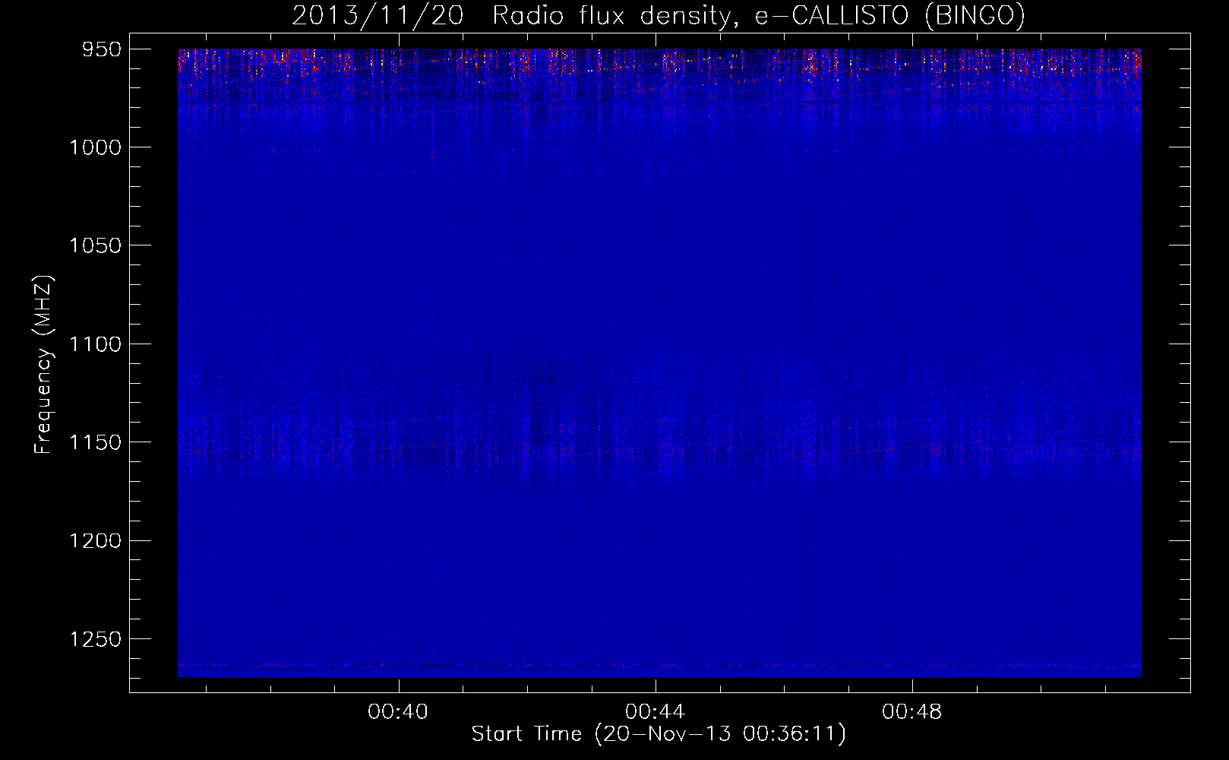Click the 1250 frequency tick label

point(95,639)
